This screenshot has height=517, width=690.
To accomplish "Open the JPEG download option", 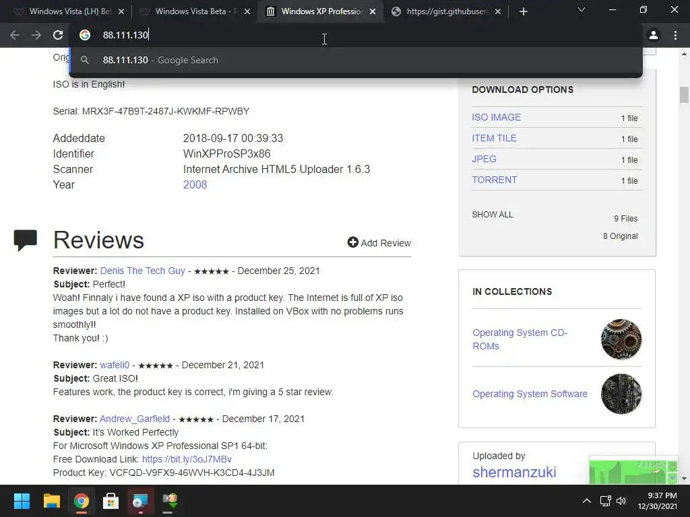I will 484,159.
